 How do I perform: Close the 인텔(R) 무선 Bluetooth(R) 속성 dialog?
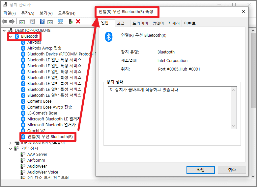(243, 11)
